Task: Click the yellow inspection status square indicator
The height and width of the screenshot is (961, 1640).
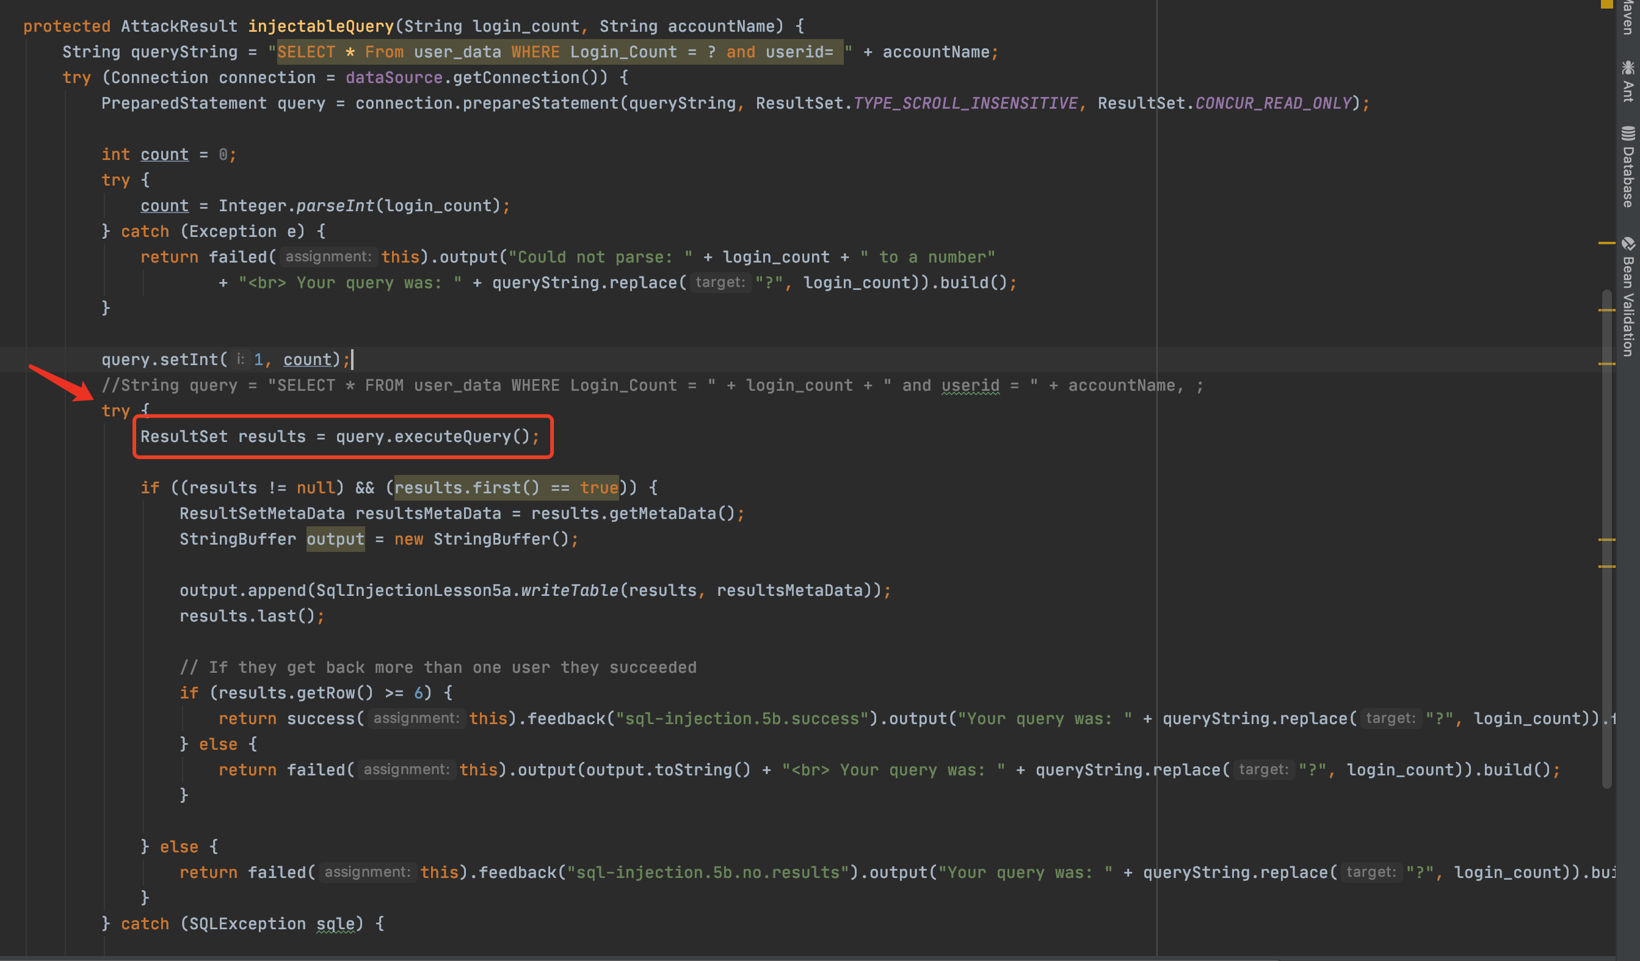Action: [1606, 4]
